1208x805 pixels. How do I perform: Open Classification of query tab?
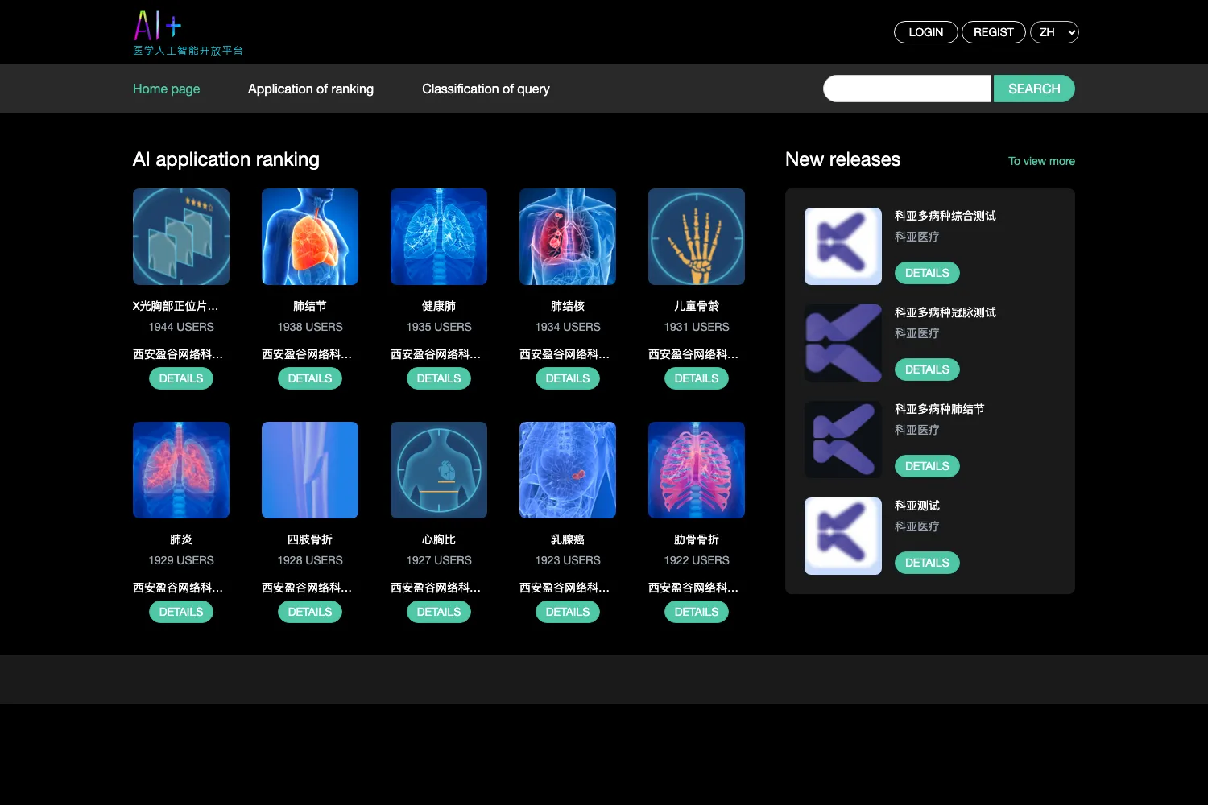point(486,89)
